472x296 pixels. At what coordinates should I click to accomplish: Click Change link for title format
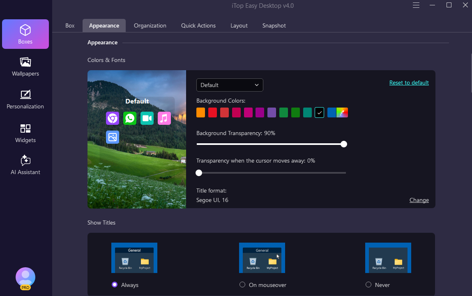point(419,200)
